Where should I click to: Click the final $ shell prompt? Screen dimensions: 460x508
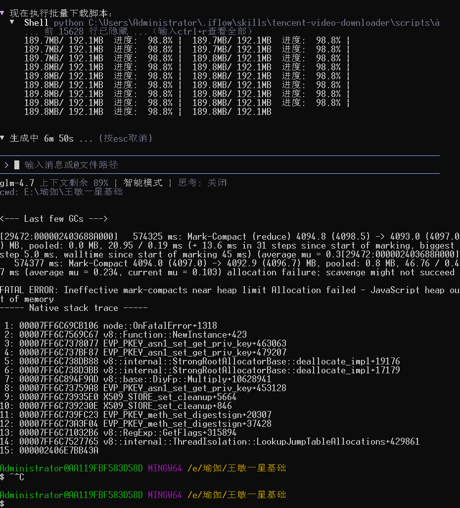point(3,504)
